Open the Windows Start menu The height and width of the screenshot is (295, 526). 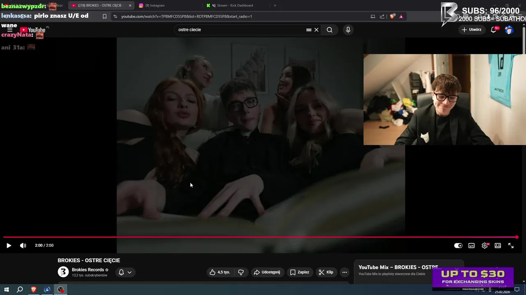pos(6,290)
